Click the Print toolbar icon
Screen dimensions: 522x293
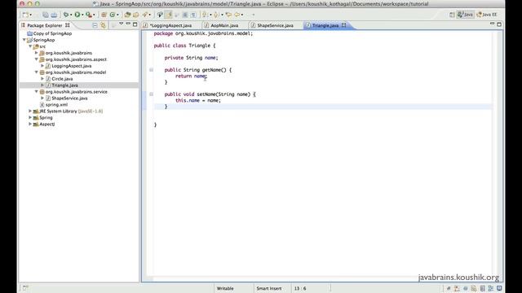point(54,15)
